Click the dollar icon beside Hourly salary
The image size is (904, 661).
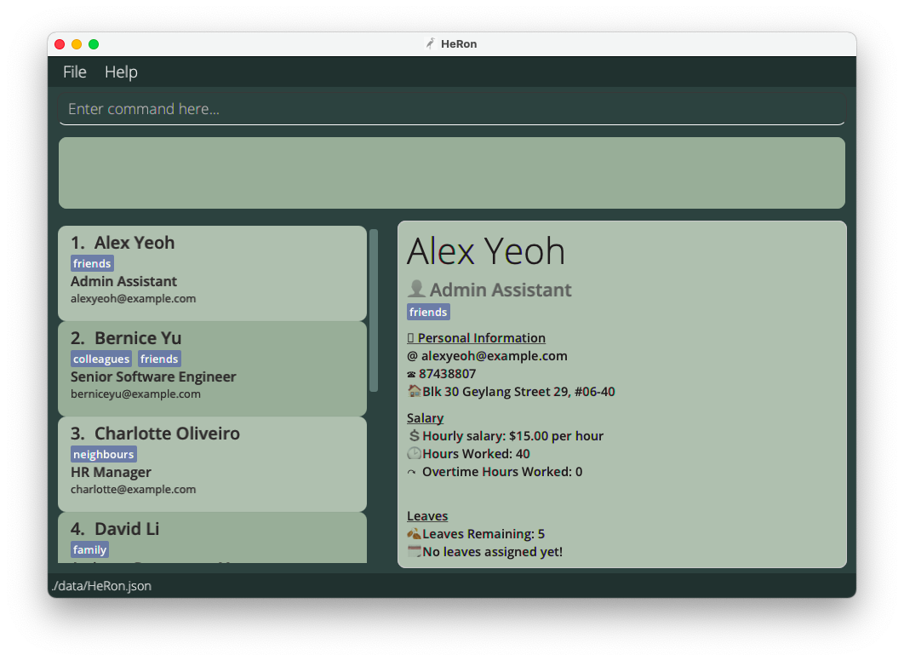(415, 435)
